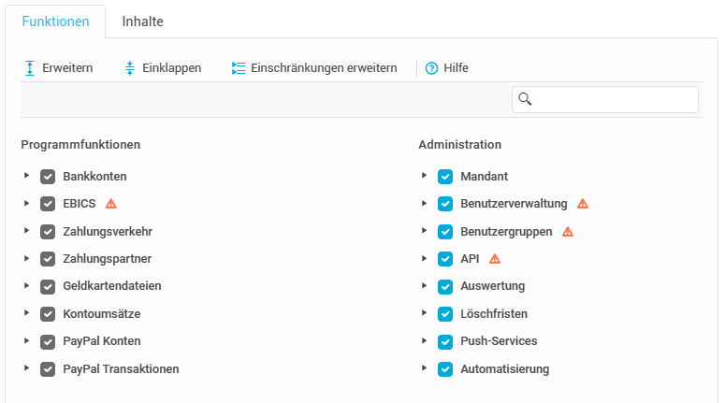The height and width of the screenshot is (403, 725).
Task: Click the Löschfristen entry
Action: (x=493, y=314)
